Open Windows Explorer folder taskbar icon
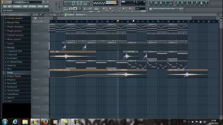Viewport: 223px width, 125px height. tap(25, 122)
